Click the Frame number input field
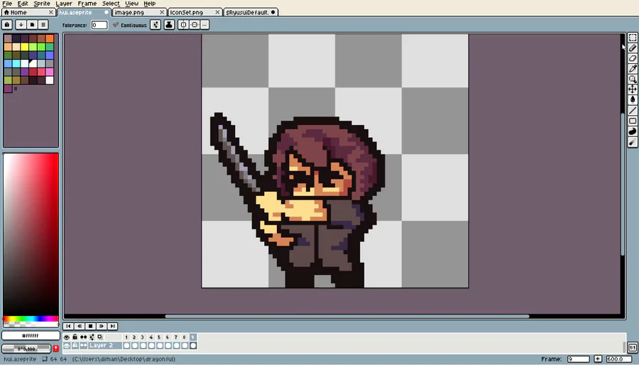The width and height of the screenshot is (639, 365). (x=579, y=359)
